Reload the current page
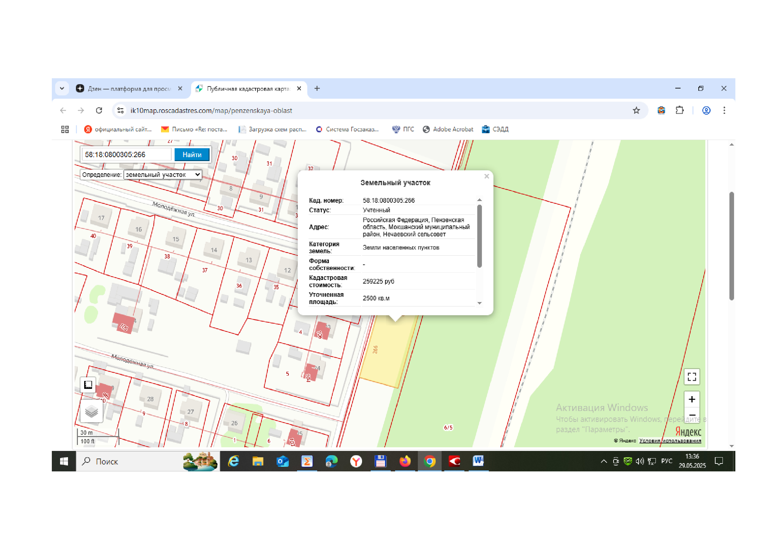 pyautogui.click(x=99, y=110)
